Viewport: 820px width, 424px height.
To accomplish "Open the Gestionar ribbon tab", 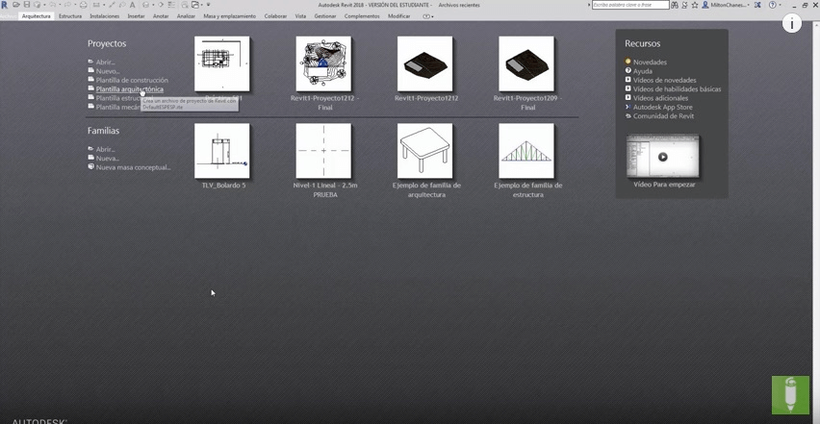I will pyautogui.click(x=325, y=16).
